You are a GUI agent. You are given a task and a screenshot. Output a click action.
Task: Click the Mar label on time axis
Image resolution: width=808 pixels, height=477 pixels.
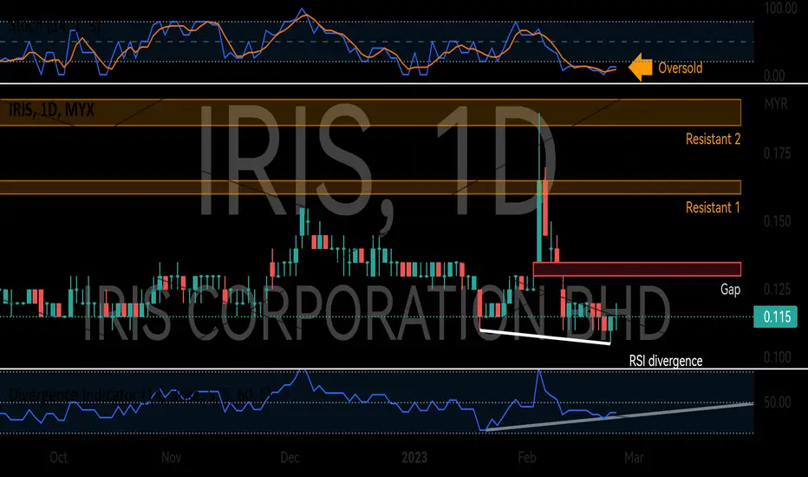[634, 457]
